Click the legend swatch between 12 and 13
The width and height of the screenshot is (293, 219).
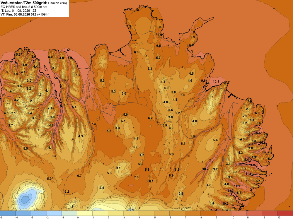(270, 213)
